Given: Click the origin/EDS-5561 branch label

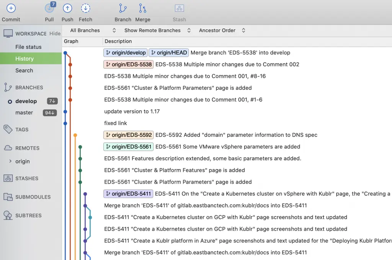Looking at the screenshot, I should coord(129,147).
